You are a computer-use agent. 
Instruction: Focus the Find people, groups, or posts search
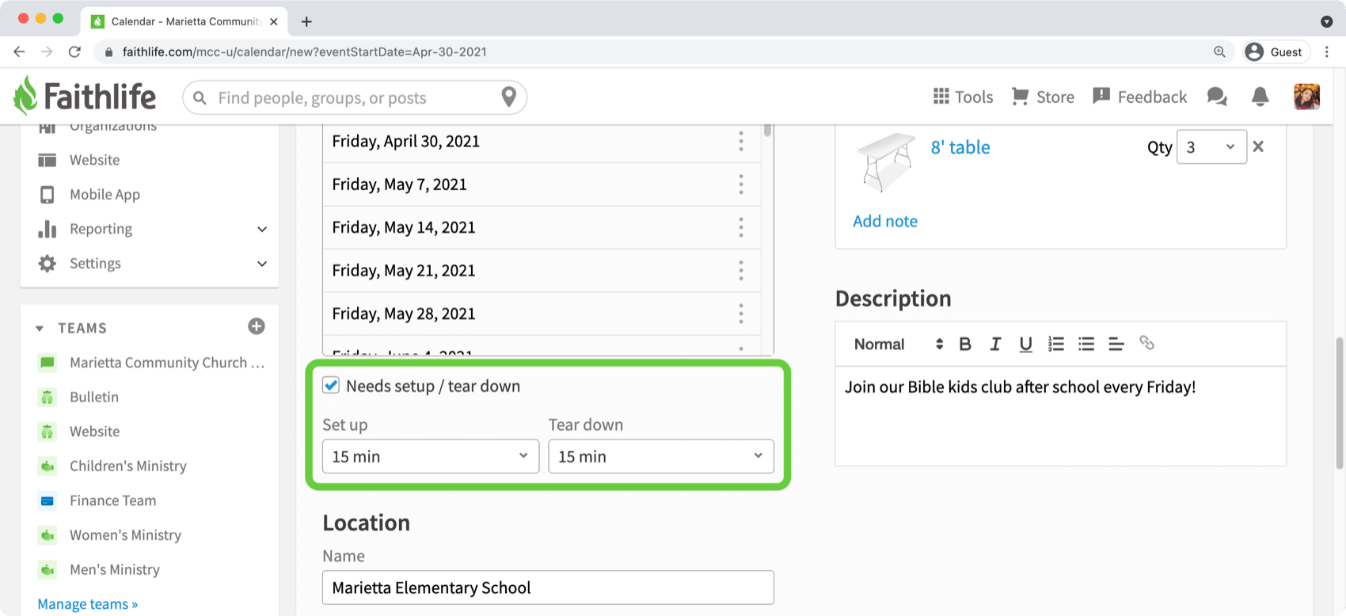pos(355,97)
